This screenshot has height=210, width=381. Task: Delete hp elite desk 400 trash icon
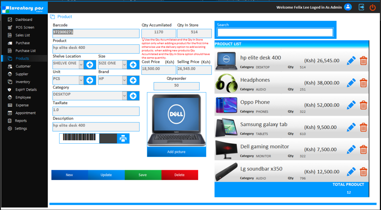[363, 61]
